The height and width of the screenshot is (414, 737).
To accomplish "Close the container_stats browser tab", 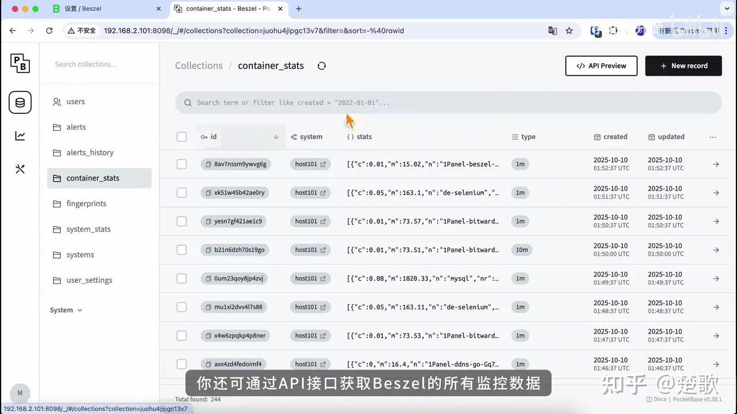I will pyautogui.click(x=282, y=9).
